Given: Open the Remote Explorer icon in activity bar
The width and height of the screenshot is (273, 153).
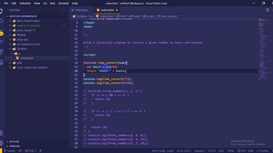Looking at the screenshot, I should tap(1, 62).
